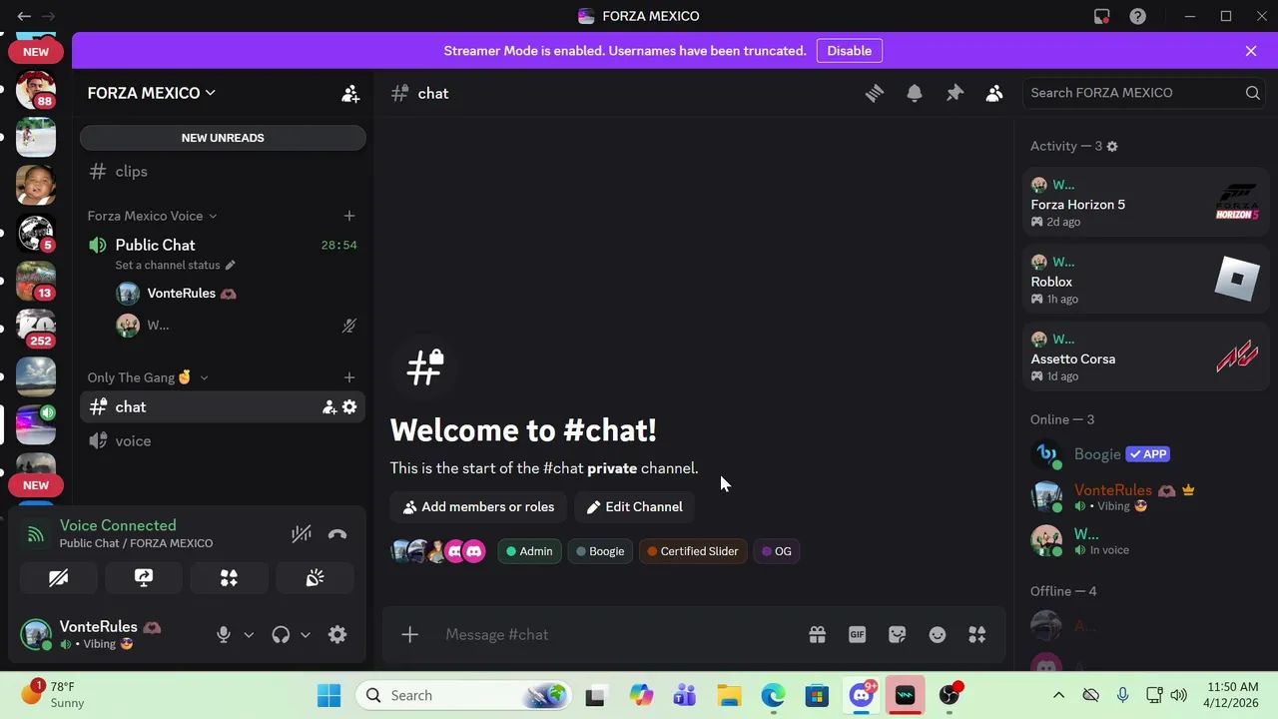Jump to NEW UNREADS

[x=223, y=138]
